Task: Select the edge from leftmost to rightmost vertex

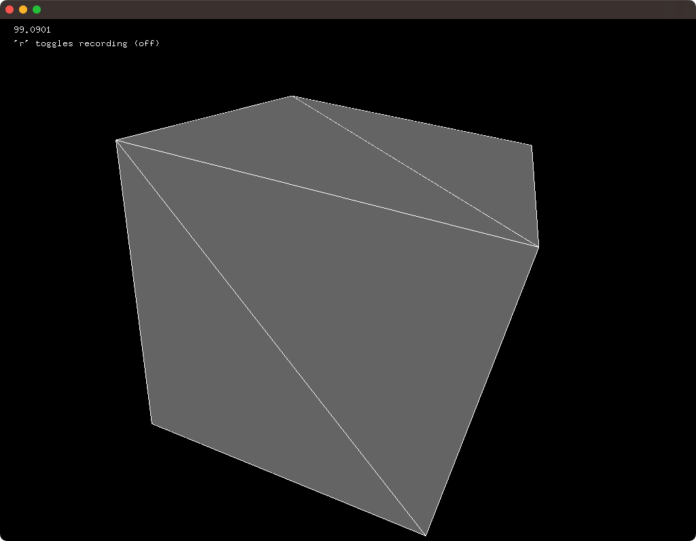Action: pyautogui.click(x=328, y=194)
